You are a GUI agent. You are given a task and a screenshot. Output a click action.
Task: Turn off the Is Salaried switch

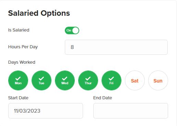click(x=72, y=30)
